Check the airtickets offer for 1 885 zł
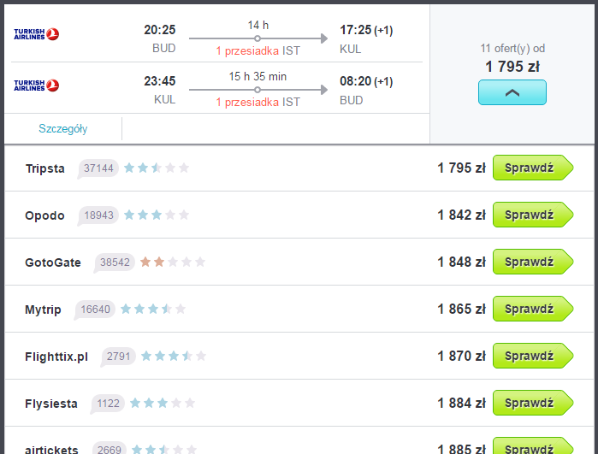This screenshot has height=454, width=598. (533, 446)
